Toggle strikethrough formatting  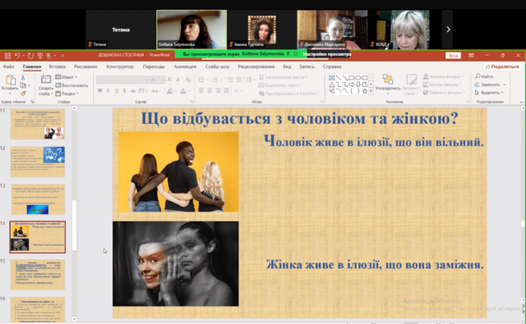[133, 91]
